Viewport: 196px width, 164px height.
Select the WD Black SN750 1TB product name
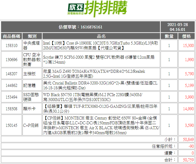click(x=93, y=97)
